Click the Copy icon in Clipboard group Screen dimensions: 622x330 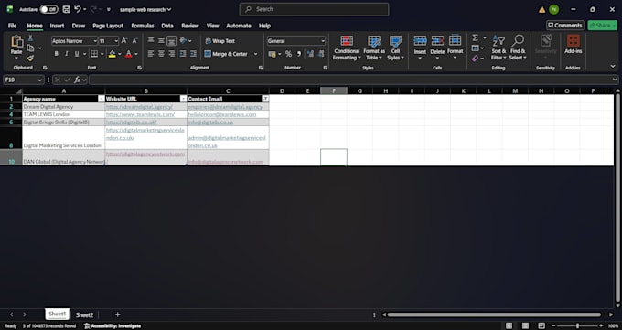coord(30,48)
